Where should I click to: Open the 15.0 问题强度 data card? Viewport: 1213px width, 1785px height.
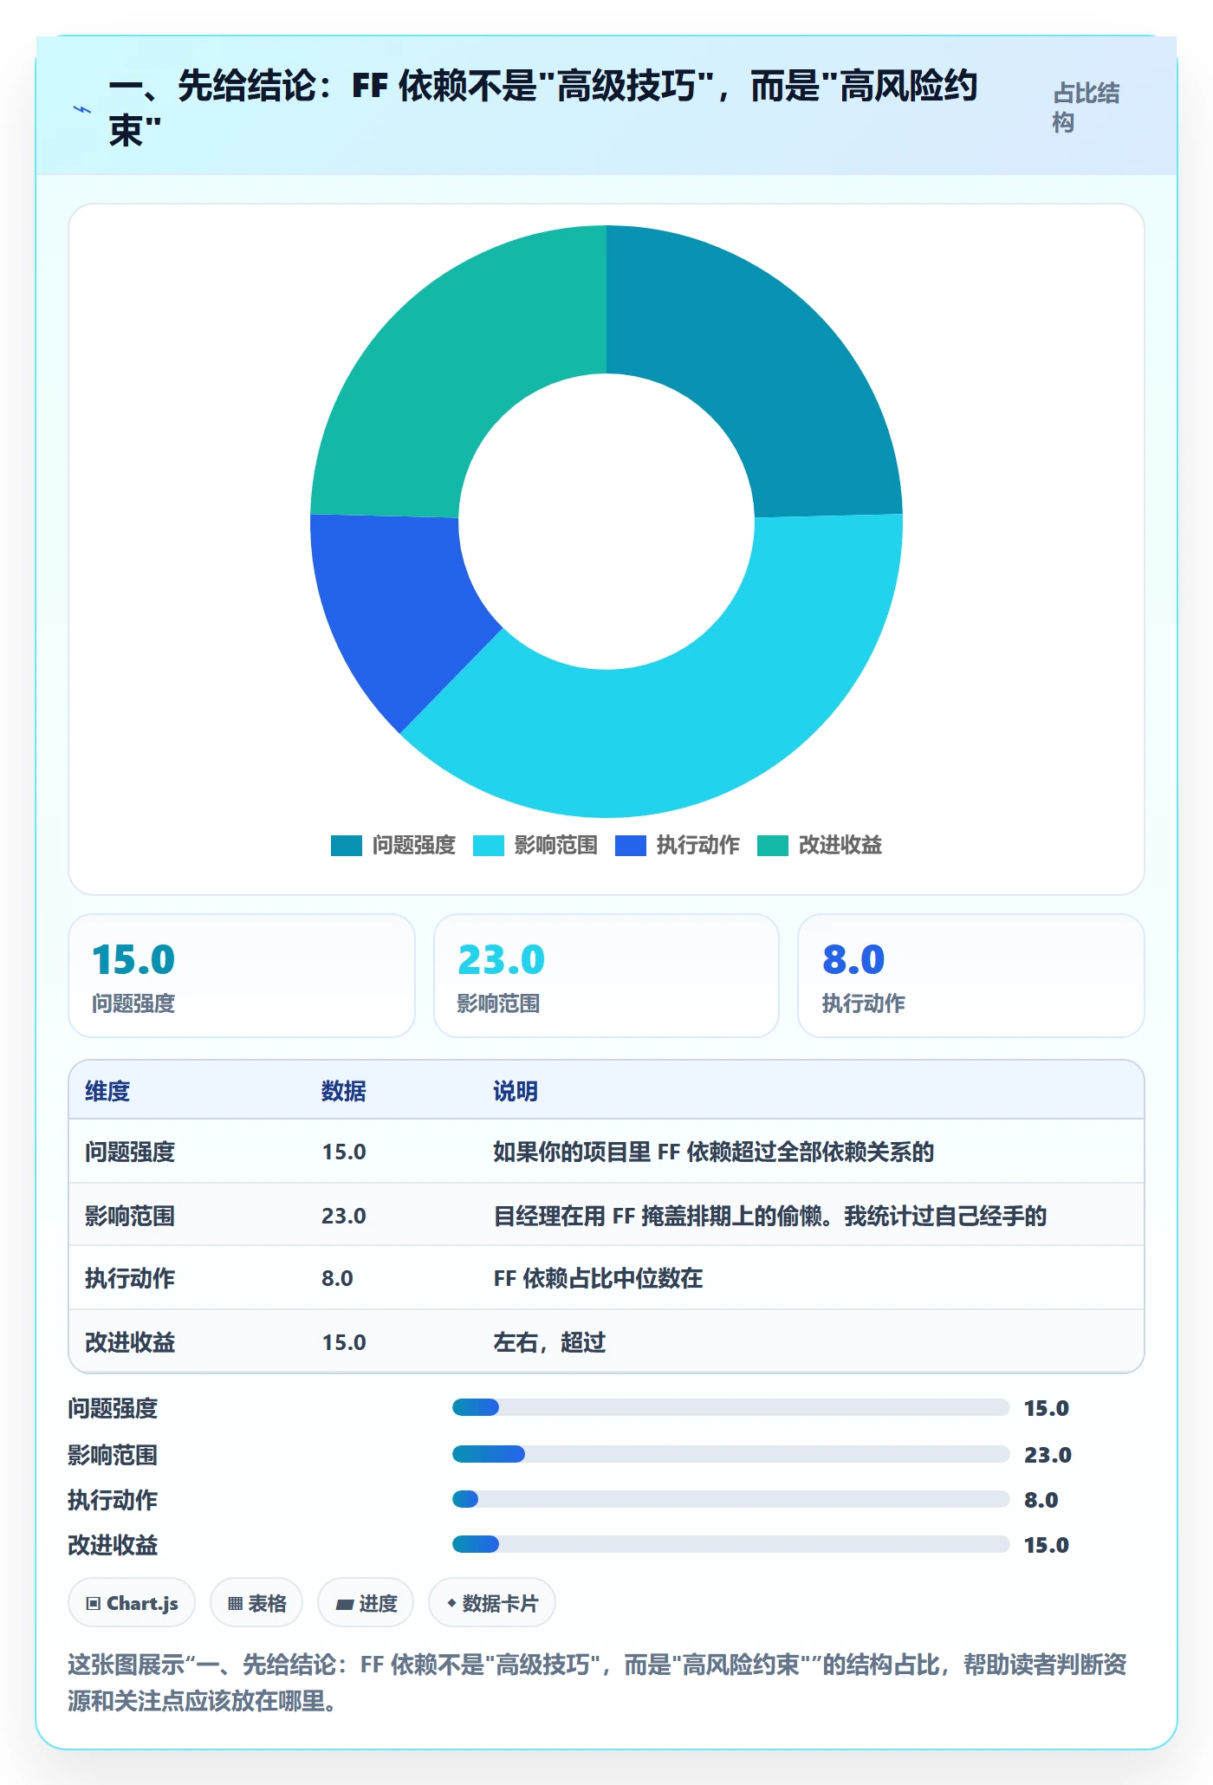[x=242, y=976]
